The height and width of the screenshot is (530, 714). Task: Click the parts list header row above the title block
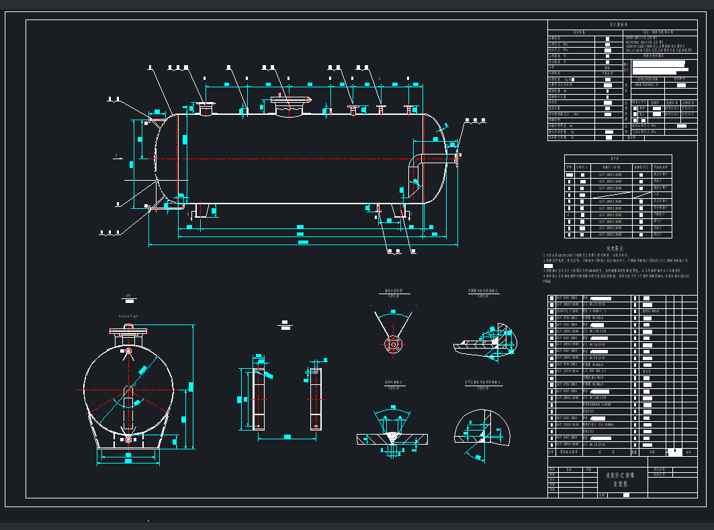point(623,452)
